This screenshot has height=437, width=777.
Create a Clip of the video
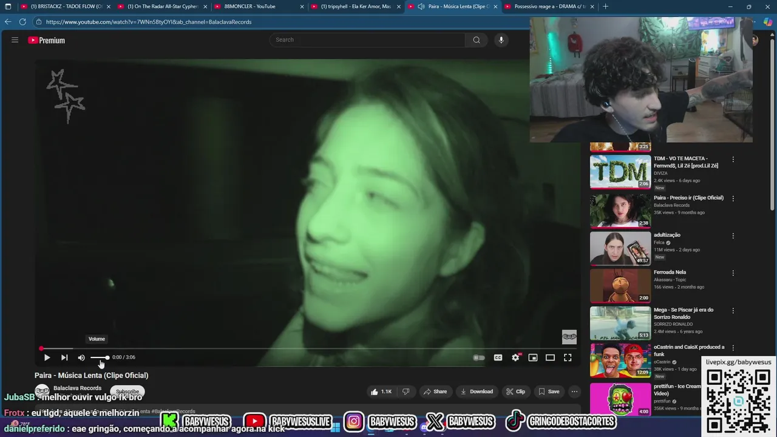click(x=515, y=391)
